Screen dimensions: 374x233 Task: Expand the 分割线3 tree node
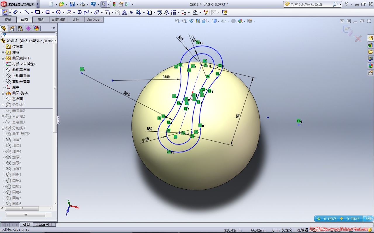pyautogui.click(x=3, y=128)
